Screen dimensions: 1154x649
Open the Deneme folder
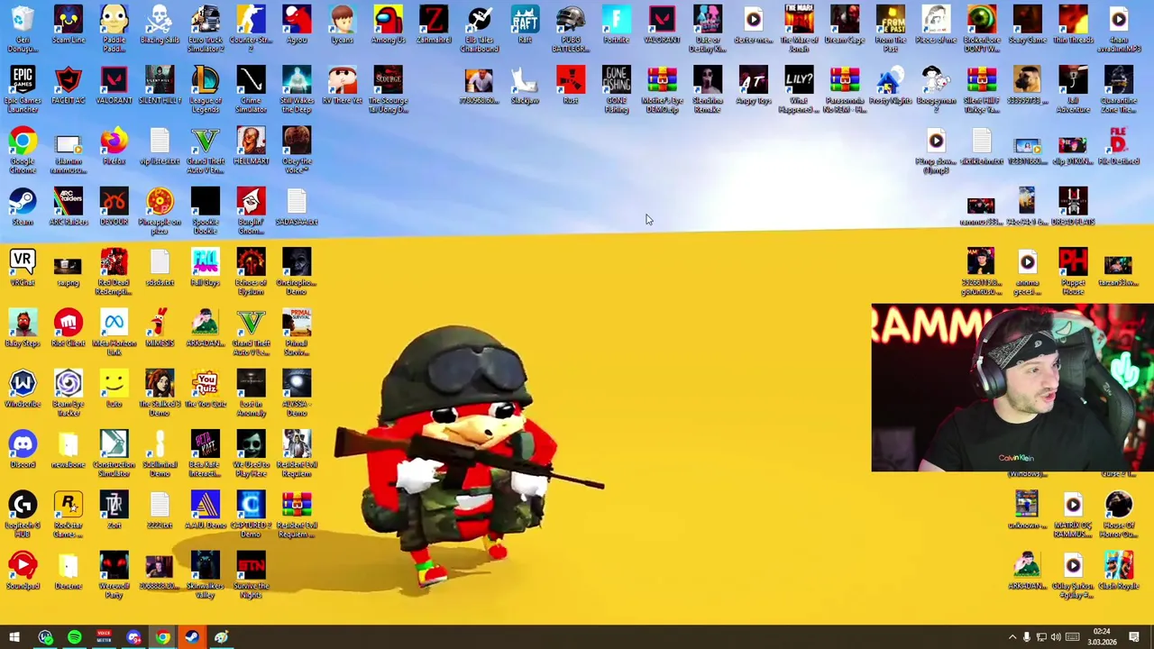(69, 569)
